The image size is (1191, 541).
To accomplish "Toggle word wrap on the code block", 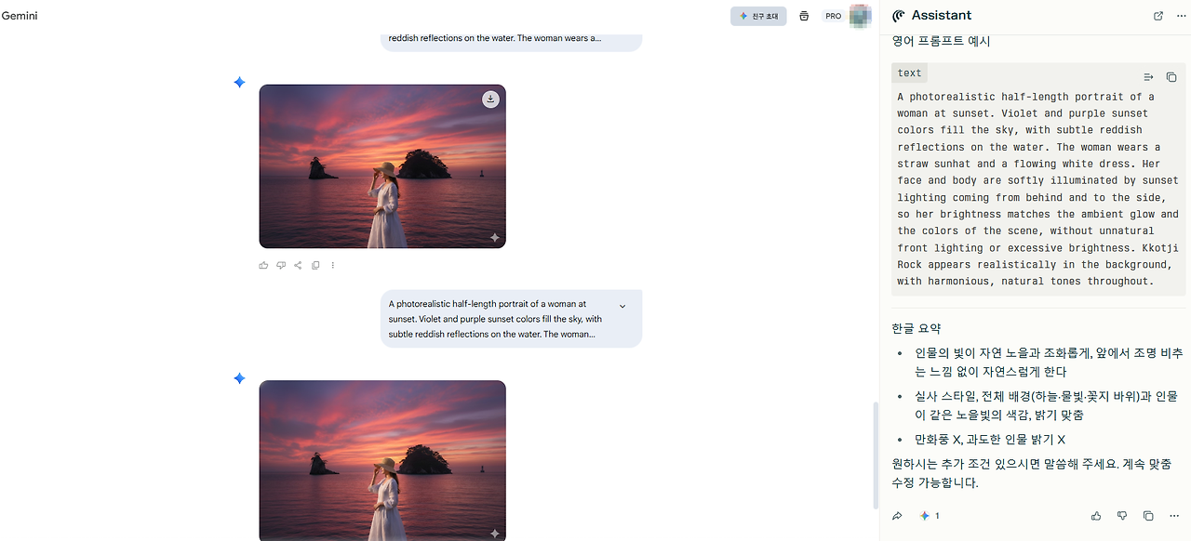I will pos(1148,77).
